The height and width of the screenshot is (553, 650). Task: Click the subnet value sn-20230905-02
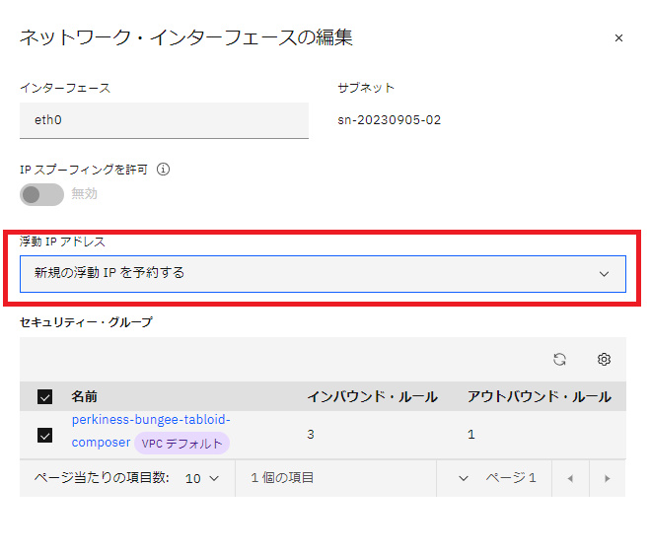point(390,120)
